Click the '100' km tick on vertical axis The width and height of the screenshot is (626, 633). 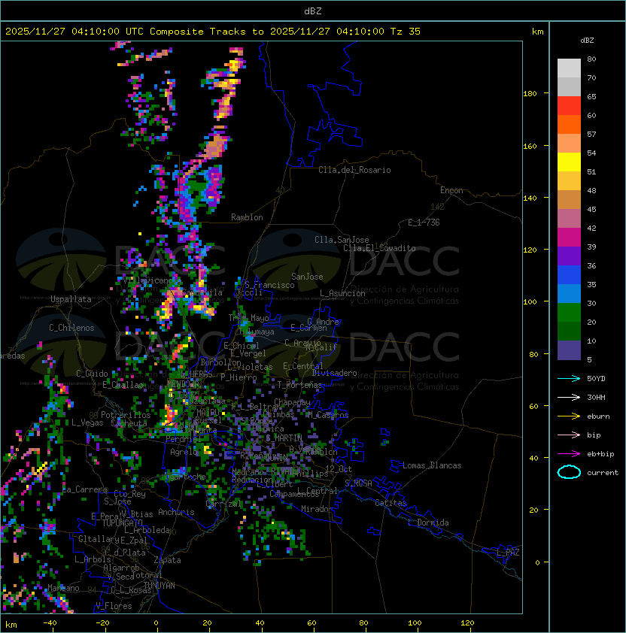point(530,302)
